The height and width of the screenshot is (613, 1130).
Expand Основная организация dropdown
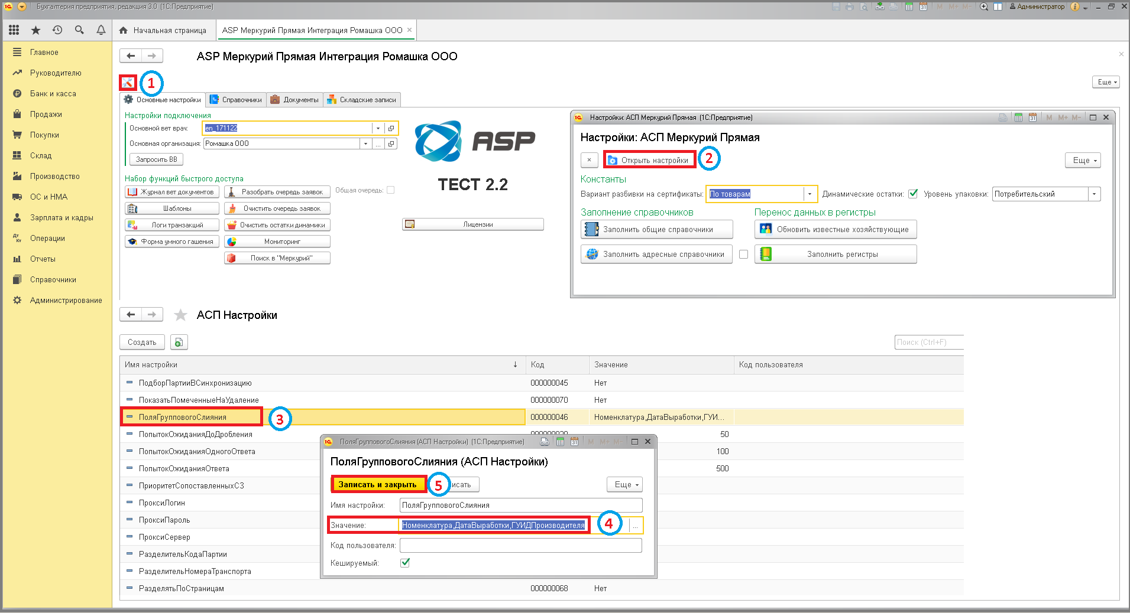365,144
